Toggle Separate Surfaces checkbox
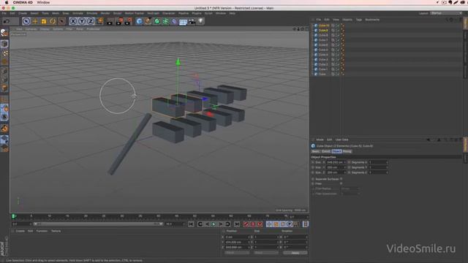Image resolution: width=468 pixels, height=263 pixels. click(x=341, y=179)
